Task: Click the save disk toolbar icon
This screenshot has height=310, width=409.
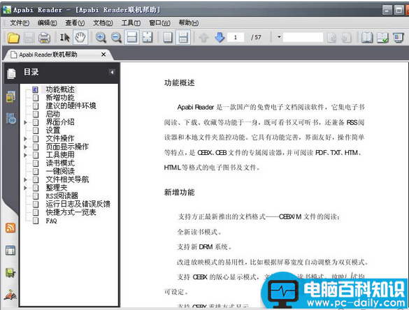Action: coord(29,38)
